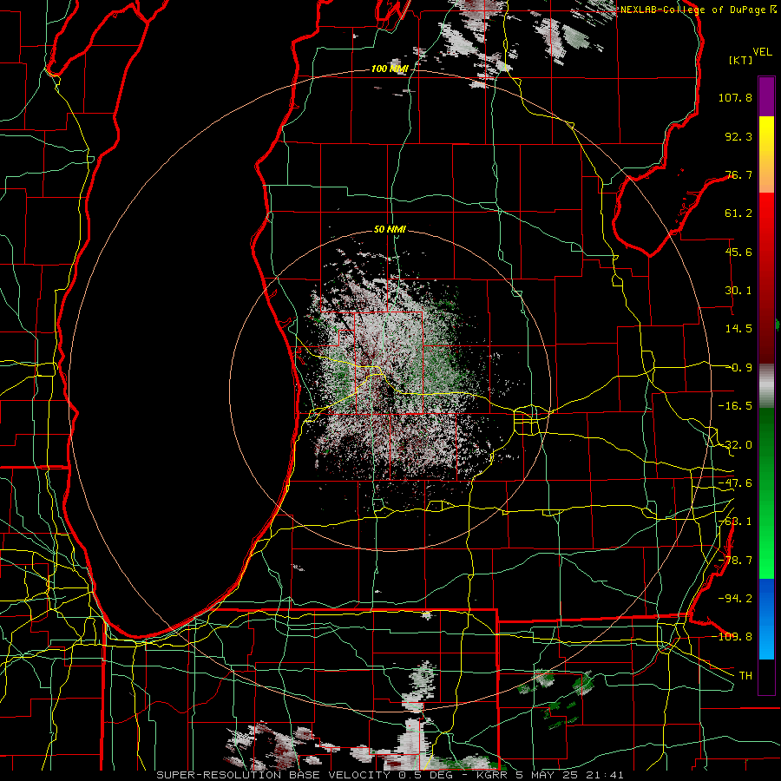781x781 pixels.
Task: Pick the purple segment of velocity color bar
Action: point(766,96)
